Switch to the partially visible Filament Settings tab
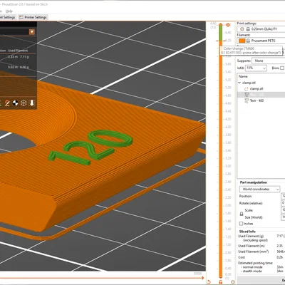The width and height of the screenshot is (285, 285). coord(8,17)
